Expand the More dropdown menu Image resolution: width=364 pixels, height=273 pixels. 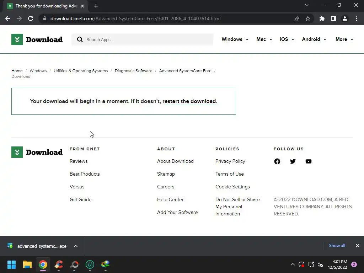tap(344, 39)
